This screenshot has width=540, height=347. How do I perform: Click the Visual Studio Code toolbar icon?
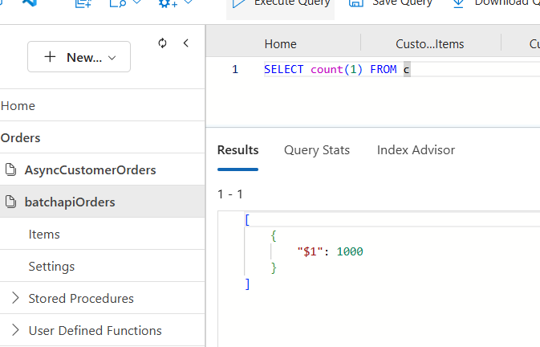[30, 2]
